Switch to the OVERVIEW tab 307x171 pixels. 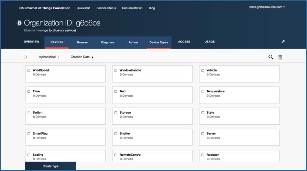coord(31,42)
